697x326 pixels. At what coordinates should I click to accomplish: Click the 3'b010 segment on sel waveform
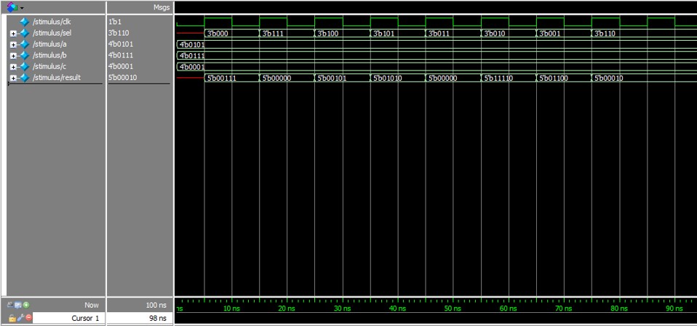click(x=509, y=33)
